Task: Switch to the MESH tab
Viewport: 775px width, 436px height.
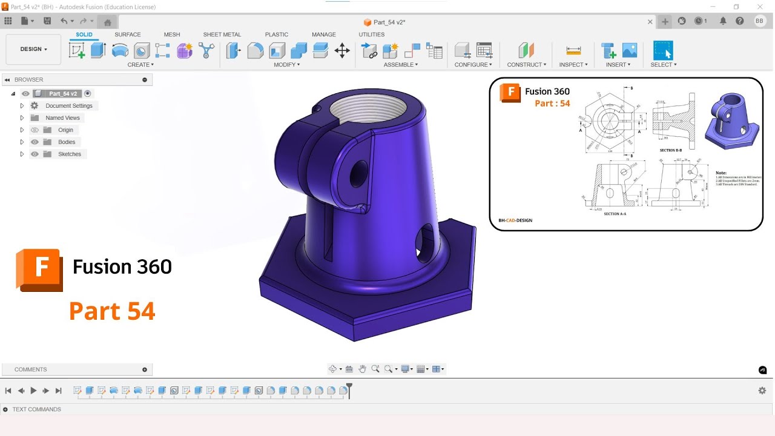Action: coord(172,35)
